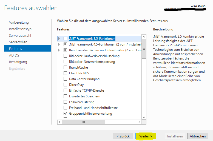Select the Erweitertes Speichern label
213x141 pixels.
tap(85, 96)
